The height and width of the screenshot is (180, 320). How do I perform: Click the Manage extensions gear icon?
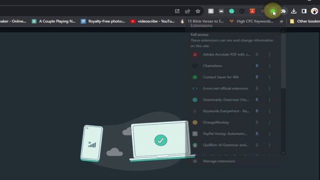pyautogui.click(x=195, y=161)
